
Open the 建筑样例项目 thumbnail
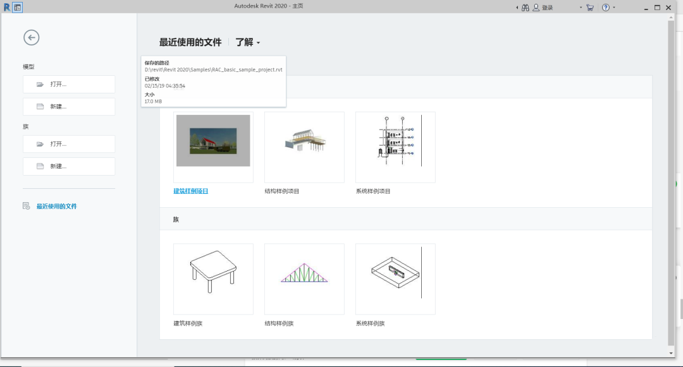point(213,147)
